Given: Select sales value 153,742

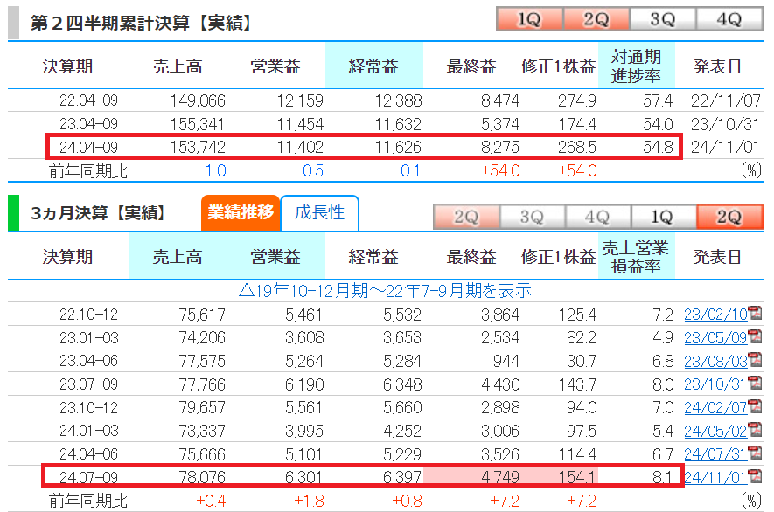Looking at the screenshot, I should click(x=198, y=147).
